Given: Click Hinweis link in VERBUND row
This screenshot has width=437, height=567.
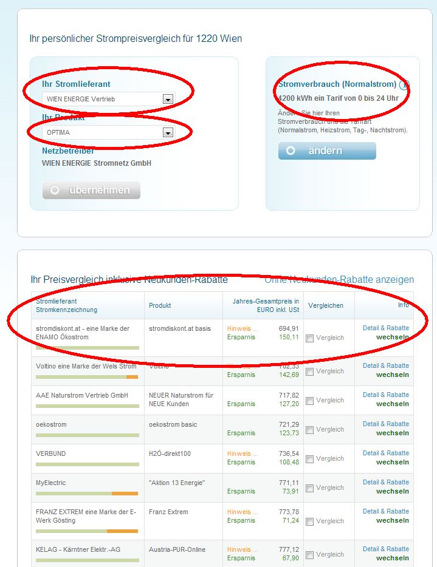Looking at the screenshot, I should (243, 453).
